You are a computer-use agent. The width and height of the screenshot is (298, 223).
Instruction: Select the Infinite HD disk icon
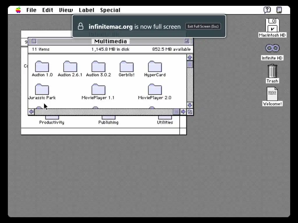(272, 48)
